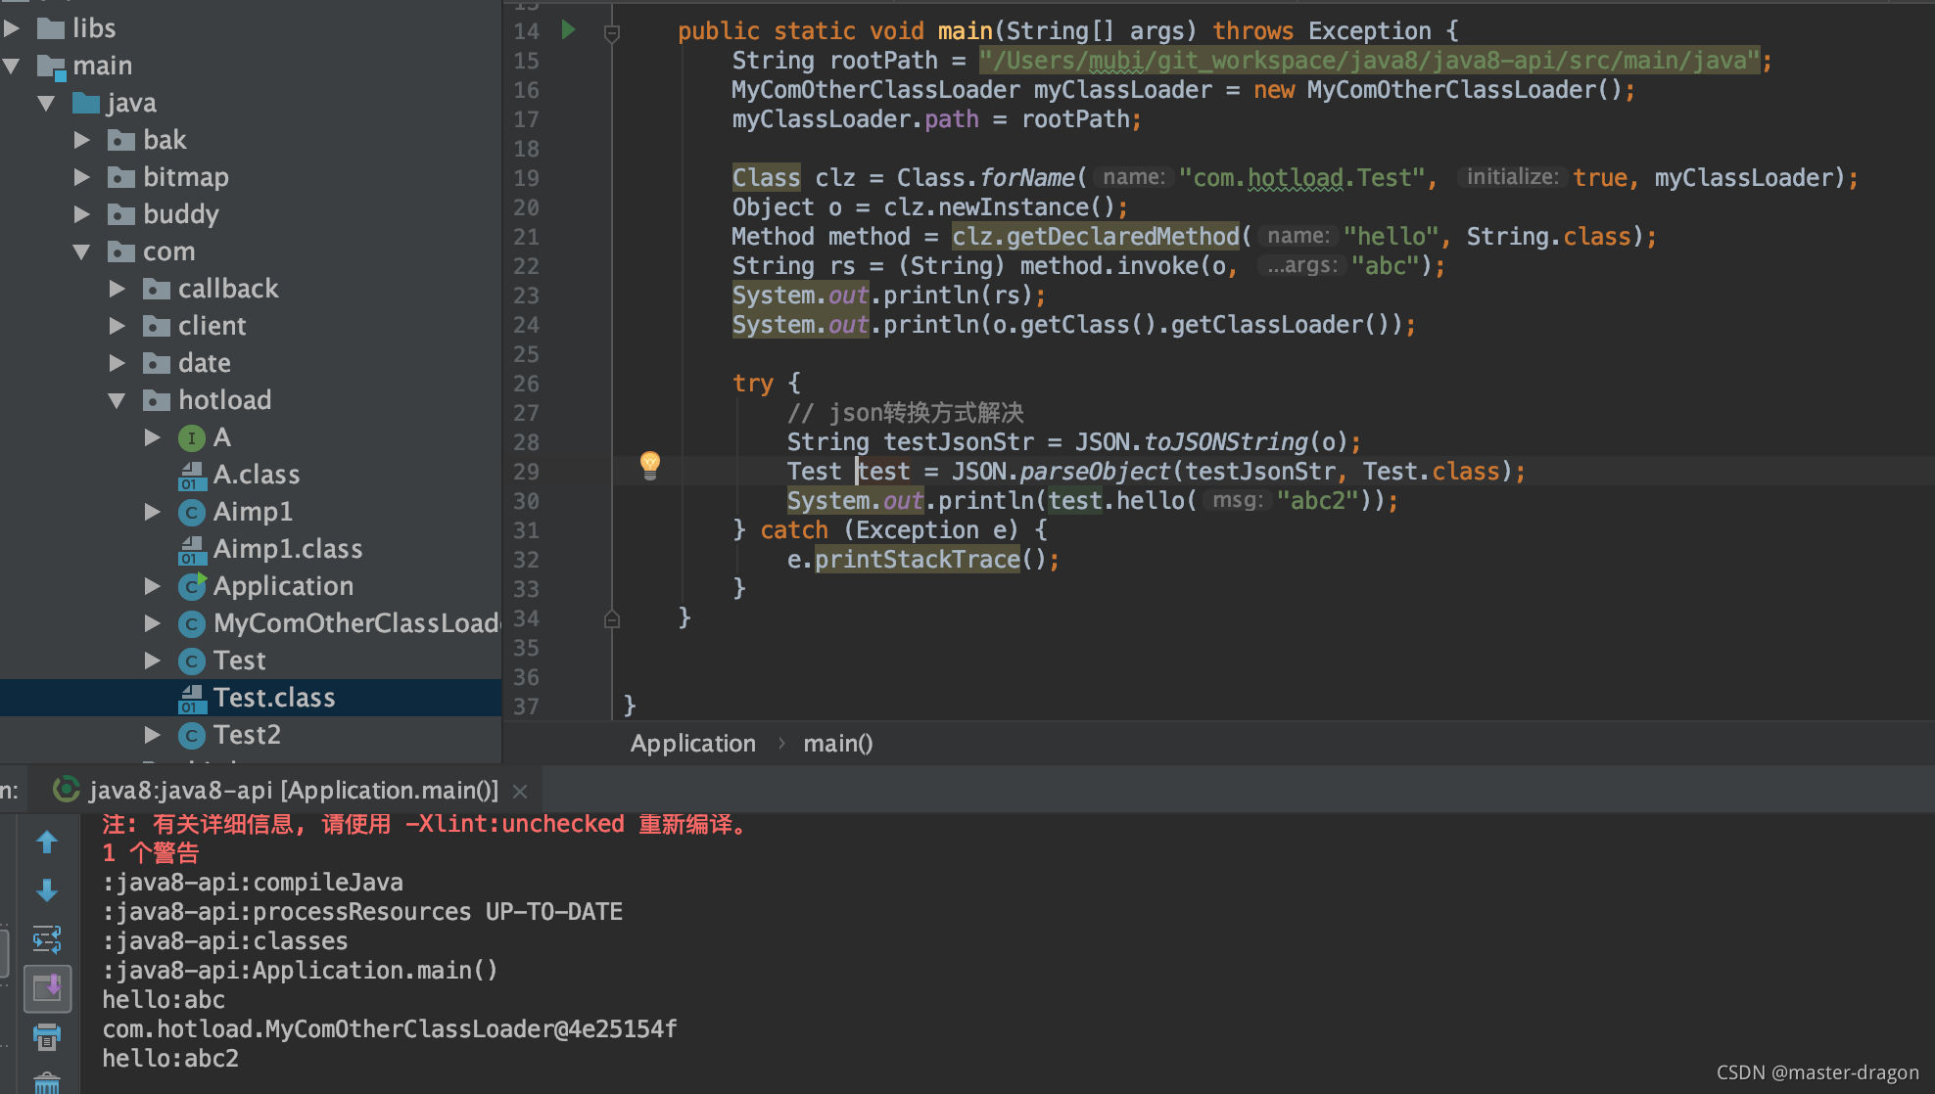The height and width of the screenshot is (1094, 1935).
Task: Expand the callback package
Action: [x=117, y=289]
